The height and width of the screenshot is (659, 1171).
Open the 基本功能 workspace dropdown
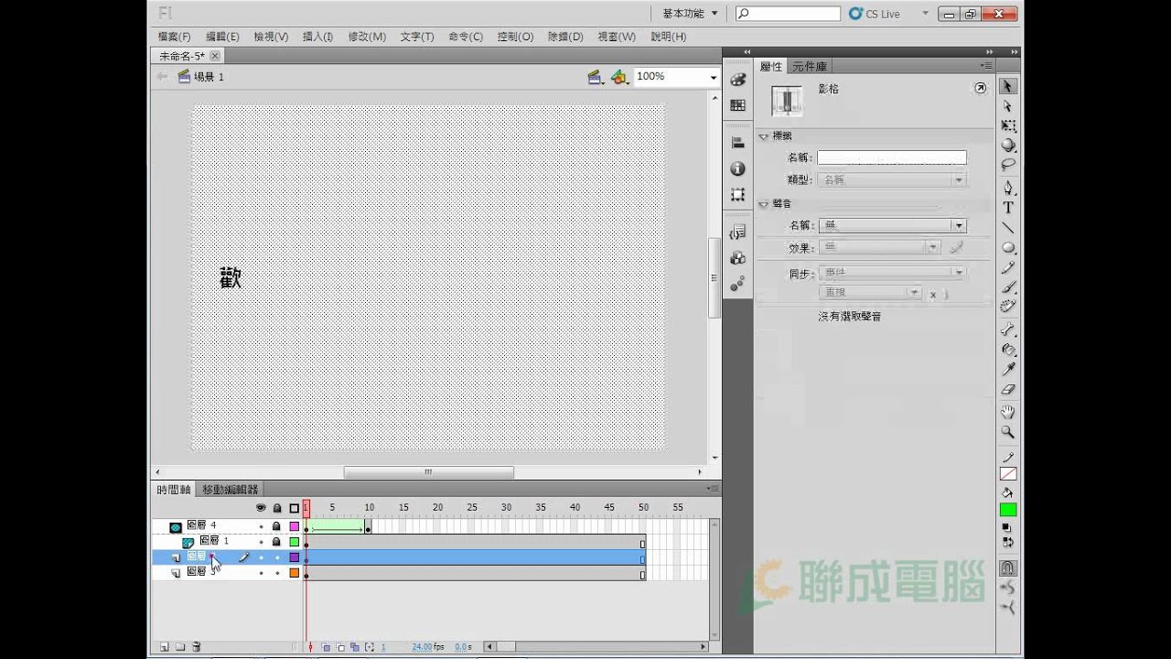click(690, 14)
